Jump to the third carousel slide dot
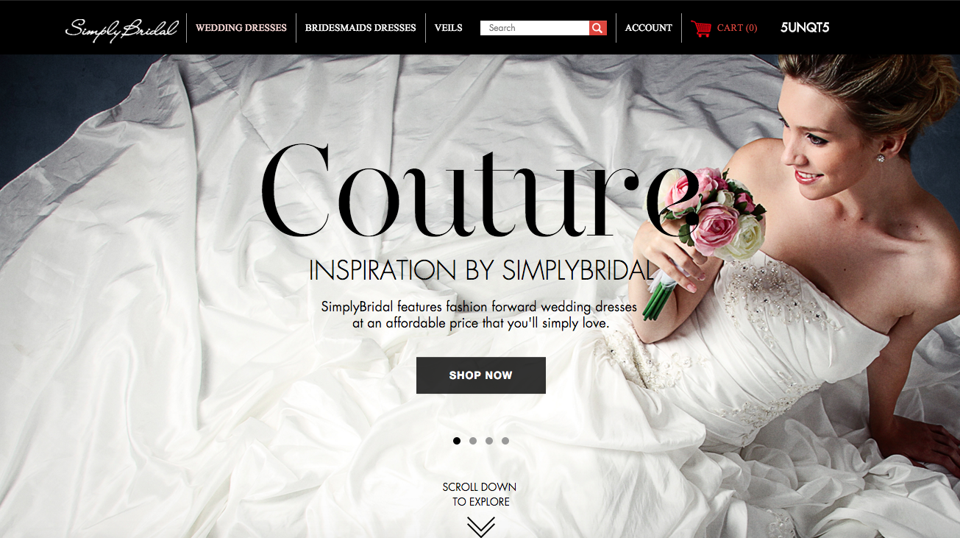Image resolution: width=960 pixels, height=538 pixels. 489,441
